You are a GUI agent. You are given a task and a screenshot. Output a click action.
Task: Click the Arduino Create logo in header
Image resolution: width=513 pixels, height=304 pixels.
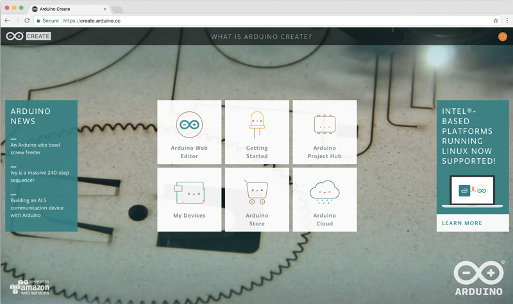[x=28, y=36]
